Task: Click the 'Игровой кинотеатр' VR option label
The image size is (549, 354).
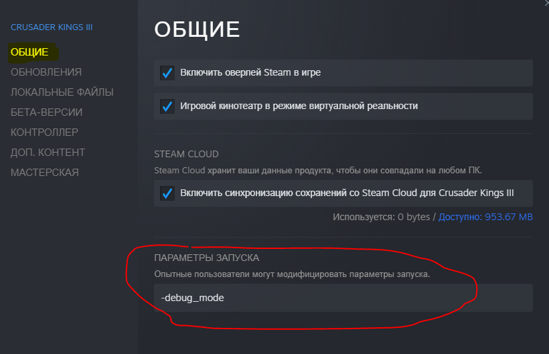Action: tap(299, 106)
